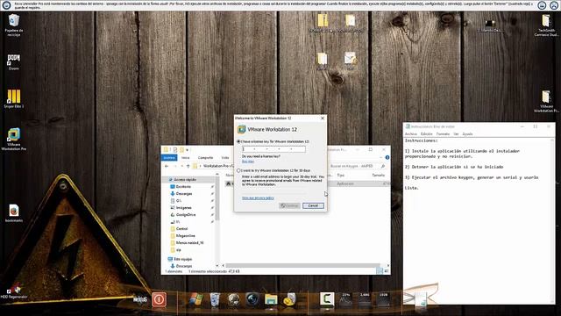This screenshot has height=316, width=561.
Task: Open the Camtasia C icon in dock
Action: point(327,299)
